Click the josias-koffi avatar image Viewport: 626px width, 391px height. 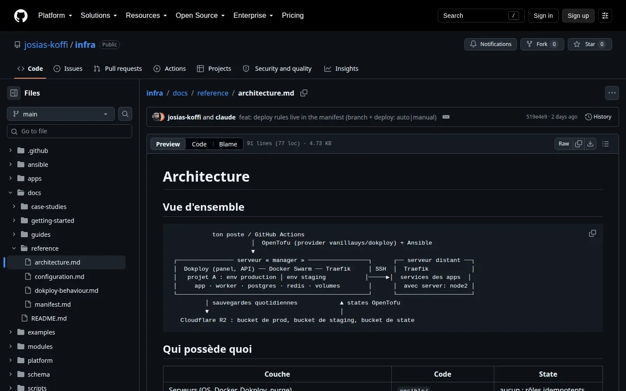pos(156,117)
